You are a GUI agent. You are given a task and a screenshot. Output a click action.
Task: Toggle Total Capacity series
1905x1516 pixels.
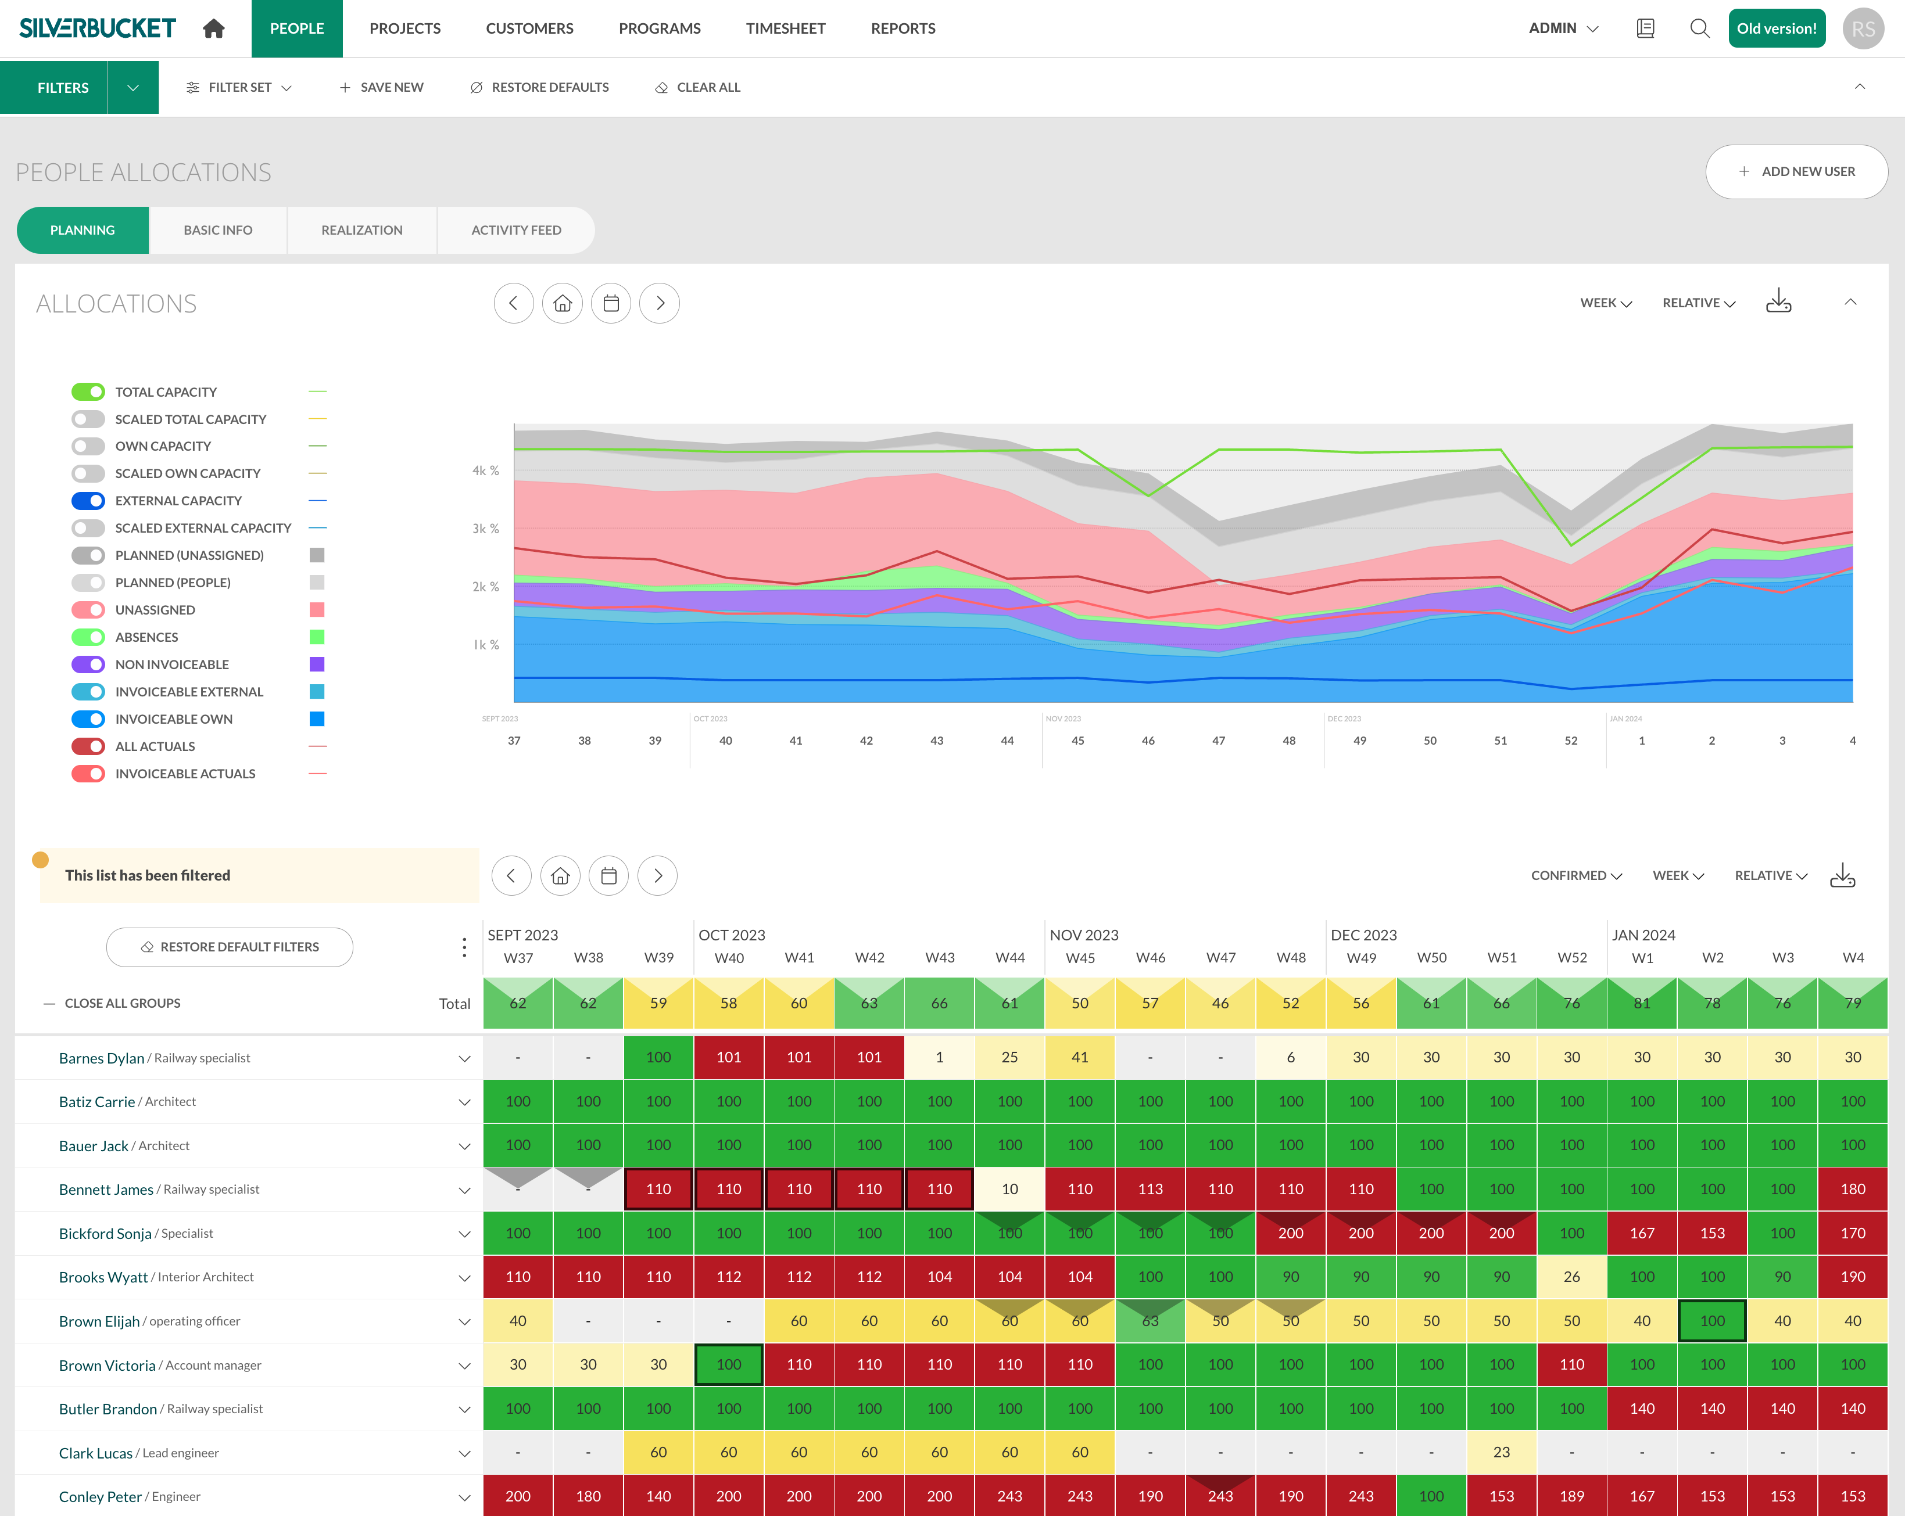88,392
